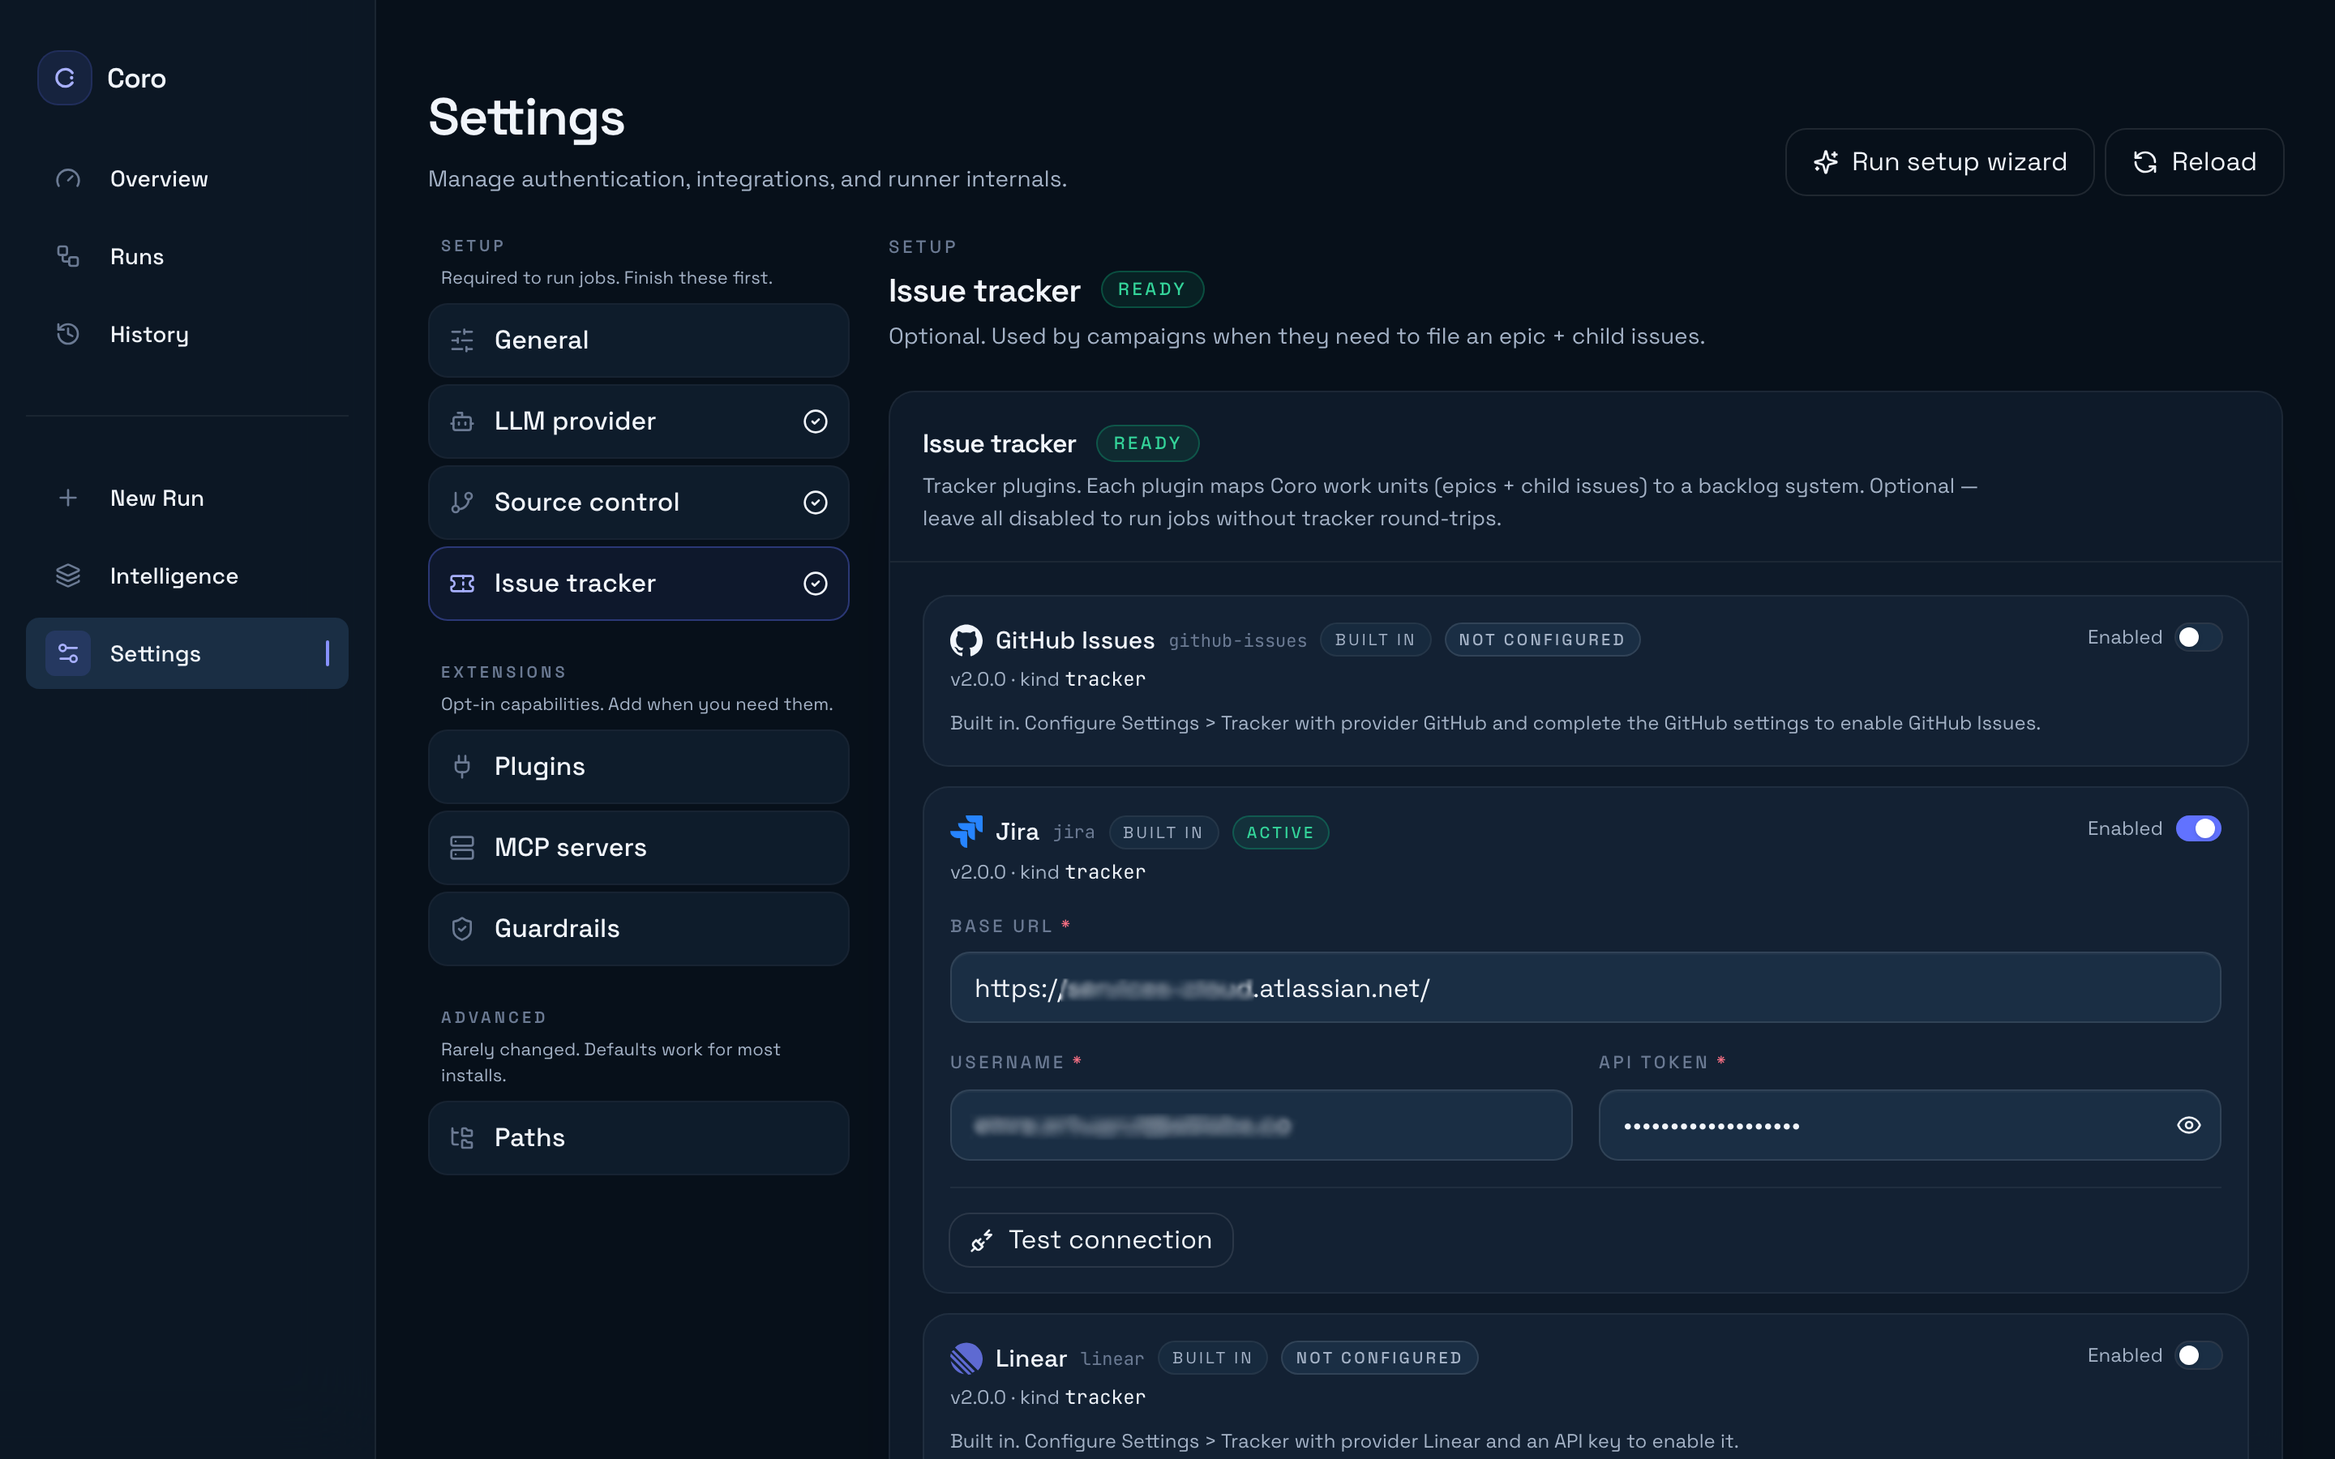Go to Runs in the sidebar
Screen dimensions: 2335x1459
pos(187,257)
